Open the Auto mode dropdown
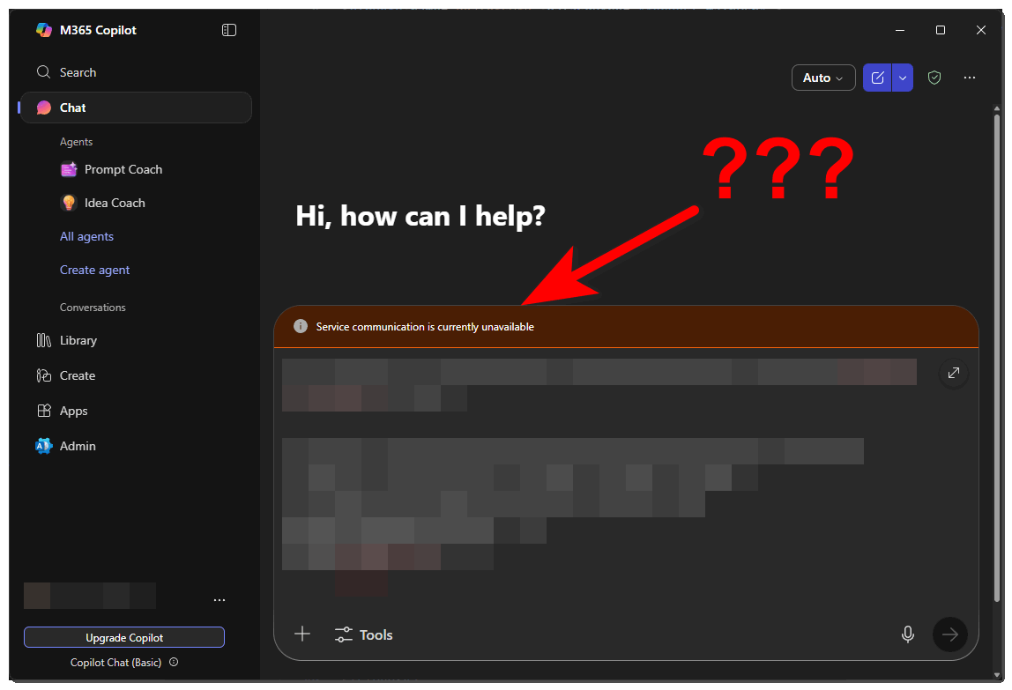 click(822, 78)
